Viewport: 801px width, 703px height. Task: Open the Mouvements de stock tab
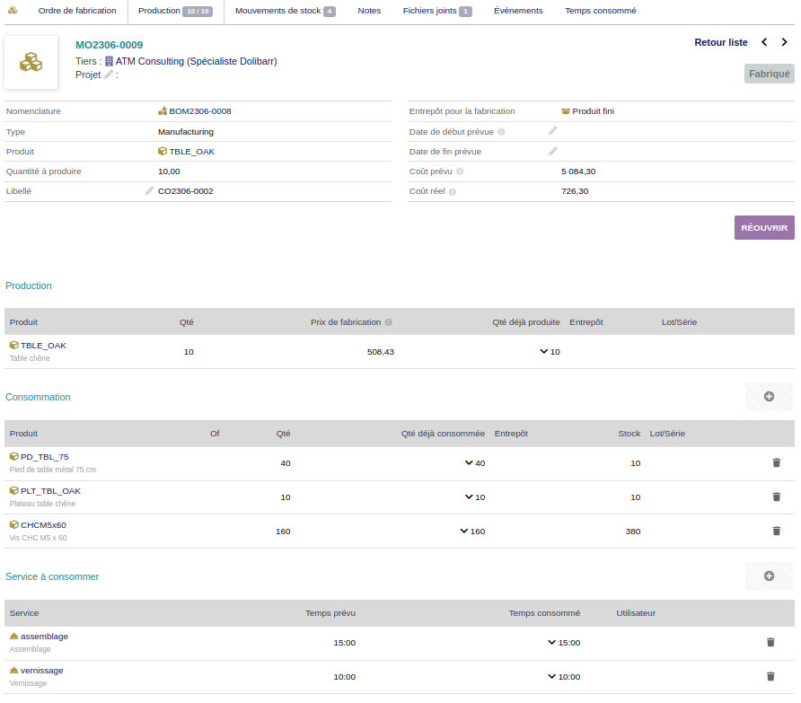point(285,11)
